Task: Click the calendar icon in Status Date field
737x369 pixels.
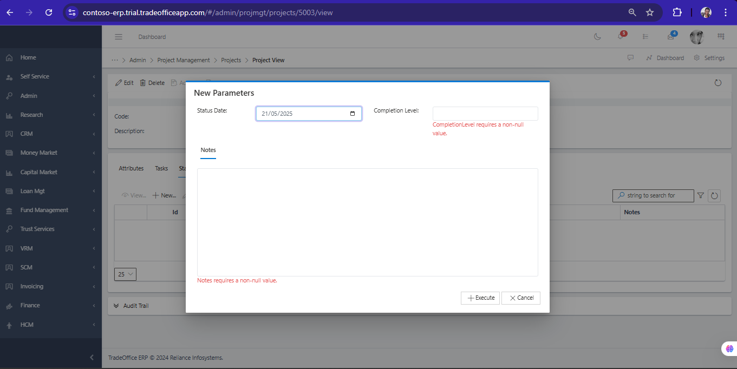Action: pos(353,114)
